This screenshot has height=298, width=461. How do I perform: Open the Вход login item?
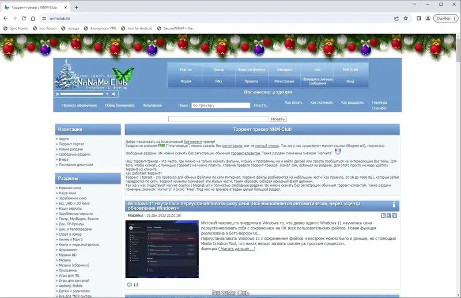(350, 81)
